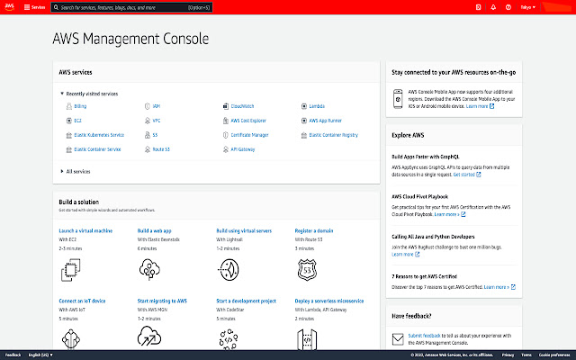Open the notifications bell
This screenshot has height=360, width=576.
pos(493,6)
